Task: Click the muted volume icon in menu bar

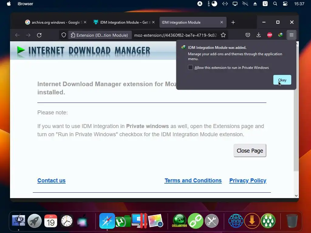Action: click(x=245, y=4)
